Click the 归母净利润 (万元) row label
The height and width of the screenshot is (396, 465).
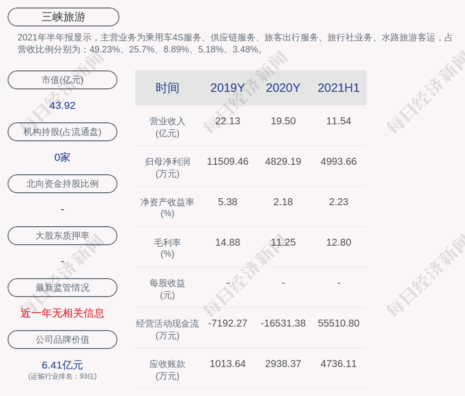(167, 168)
